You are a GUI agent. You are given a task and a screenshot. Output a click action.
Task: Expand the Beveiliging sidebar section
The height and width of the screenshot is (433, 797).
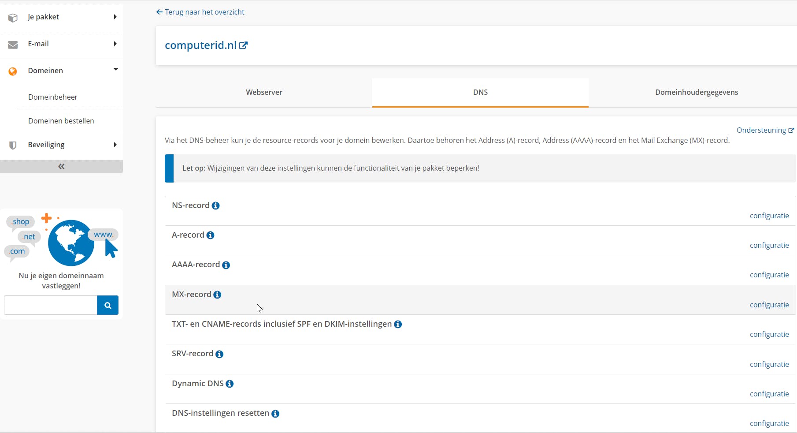coord(62,145)
